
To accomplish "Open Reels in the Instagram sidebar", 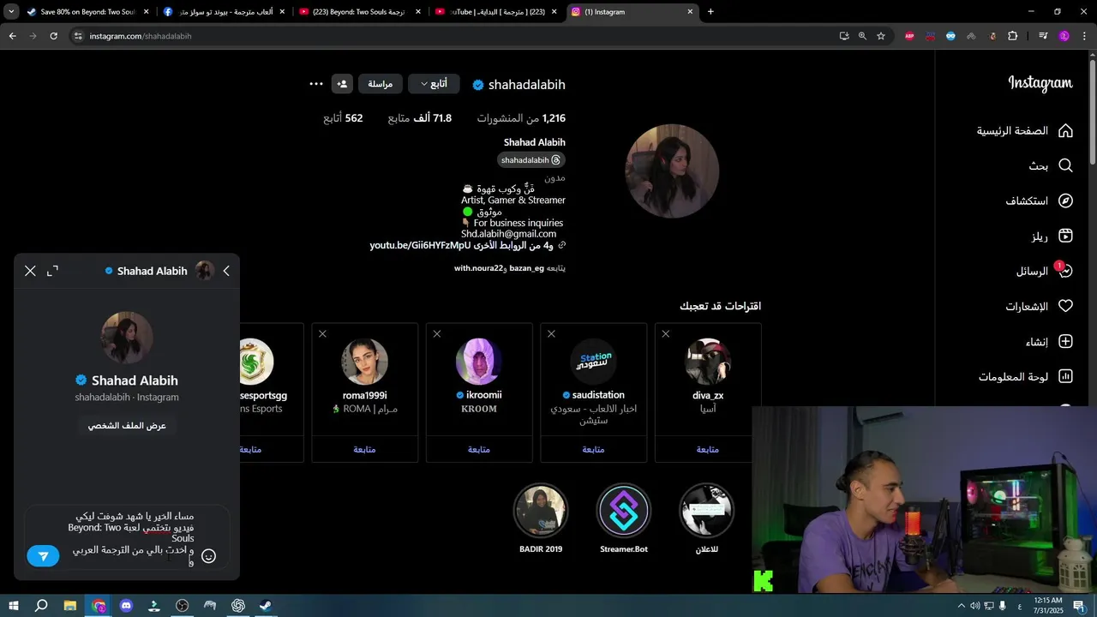I will [x=1052, y=237].
